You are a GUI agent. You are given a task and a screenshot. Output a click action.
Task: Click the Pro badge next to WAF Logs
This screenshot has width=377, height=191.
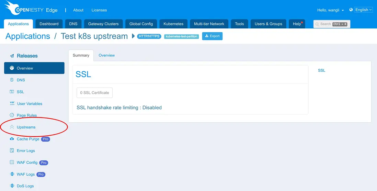[41, 175]
